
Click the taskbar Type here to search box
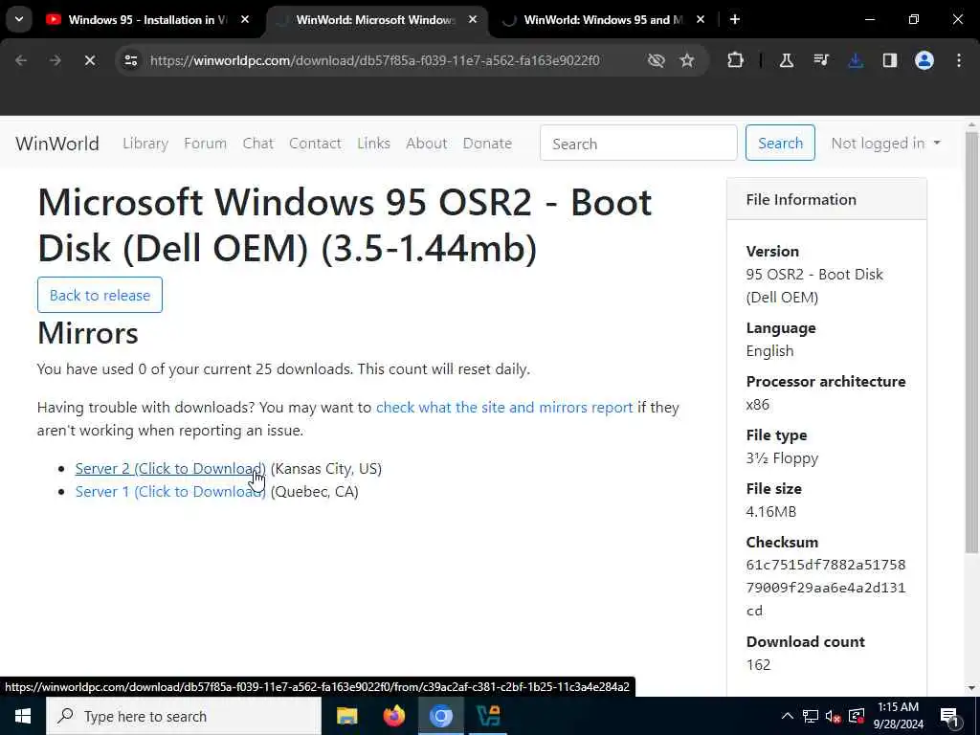[184, 716]
